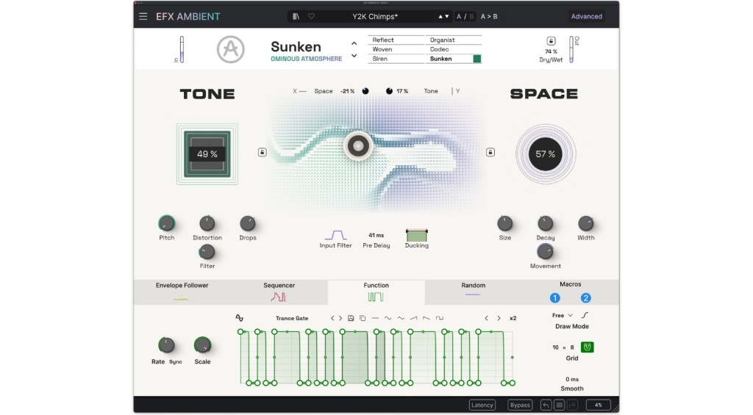
Task: Adjust the input level slider
Action: point(182,49)
